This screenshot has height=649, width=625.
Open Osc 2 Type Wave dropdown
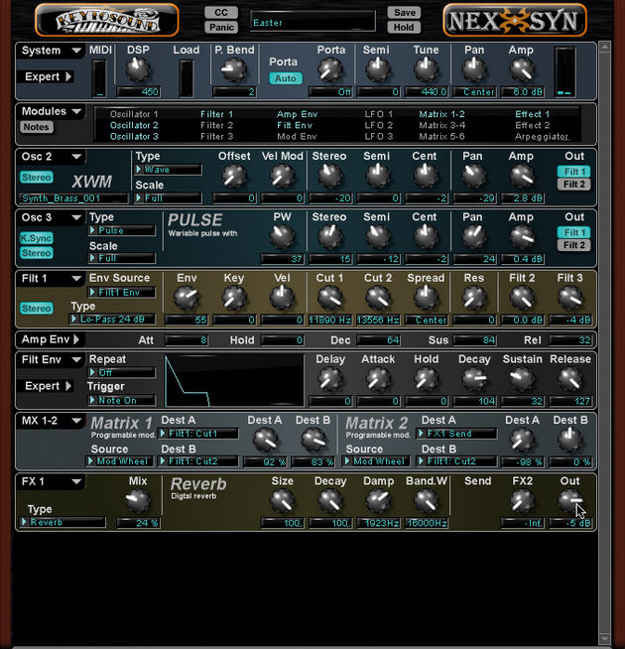coord(169,170)
